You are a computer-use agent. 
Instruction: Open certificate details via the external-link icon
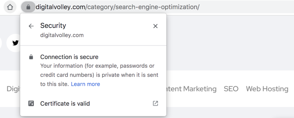pyautogui.click(x=155, y=103)
